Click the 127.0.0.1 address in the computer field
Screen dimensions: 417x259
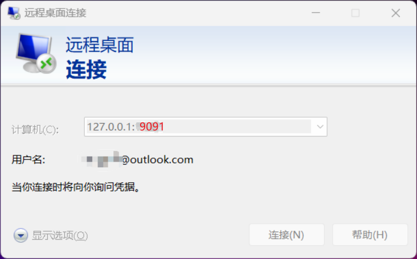pos(109,127)
